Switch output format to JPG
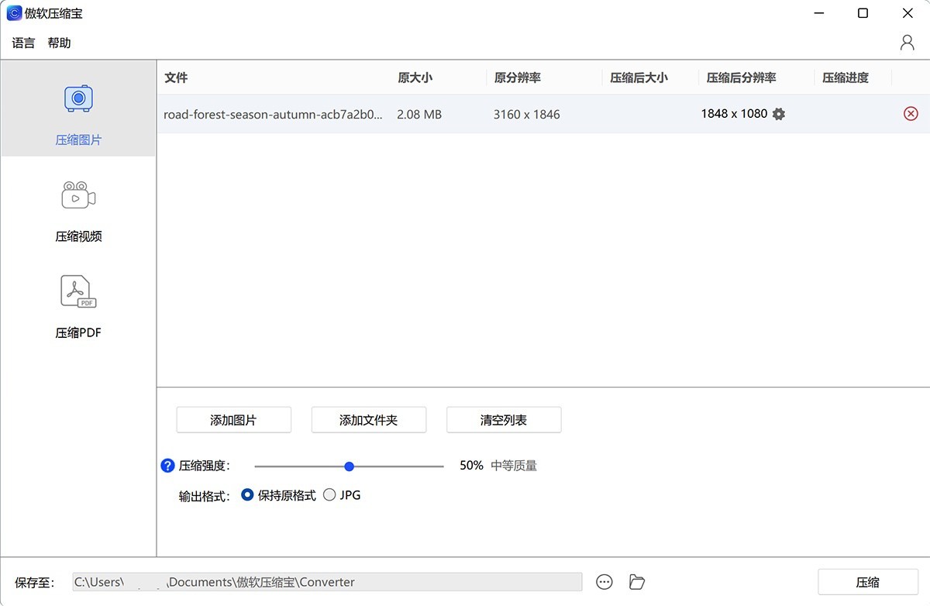This screenshot has width=930, height=606. (x=329, y=494)
